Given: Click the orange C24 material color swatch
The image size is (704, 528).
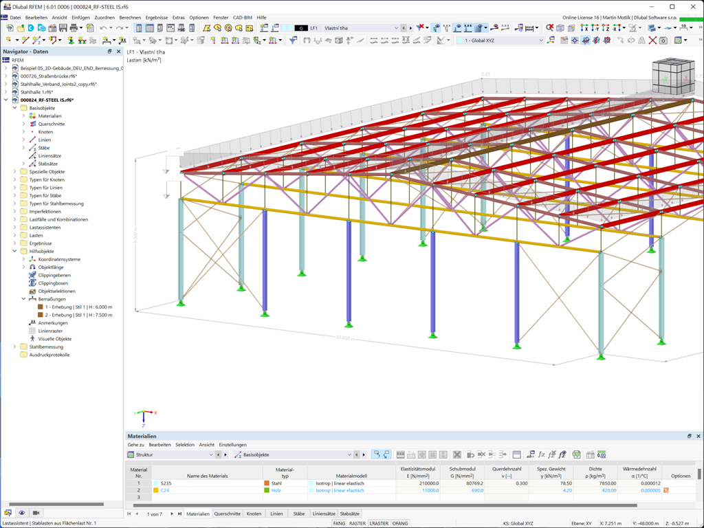Looking at the screenshot, I should 156,490.
